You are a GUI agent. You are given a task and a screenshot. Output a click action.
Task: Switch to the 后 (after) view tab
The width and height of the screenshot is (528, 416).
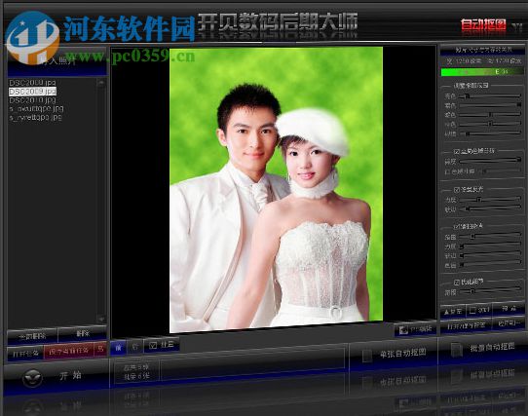coord(135,347)
